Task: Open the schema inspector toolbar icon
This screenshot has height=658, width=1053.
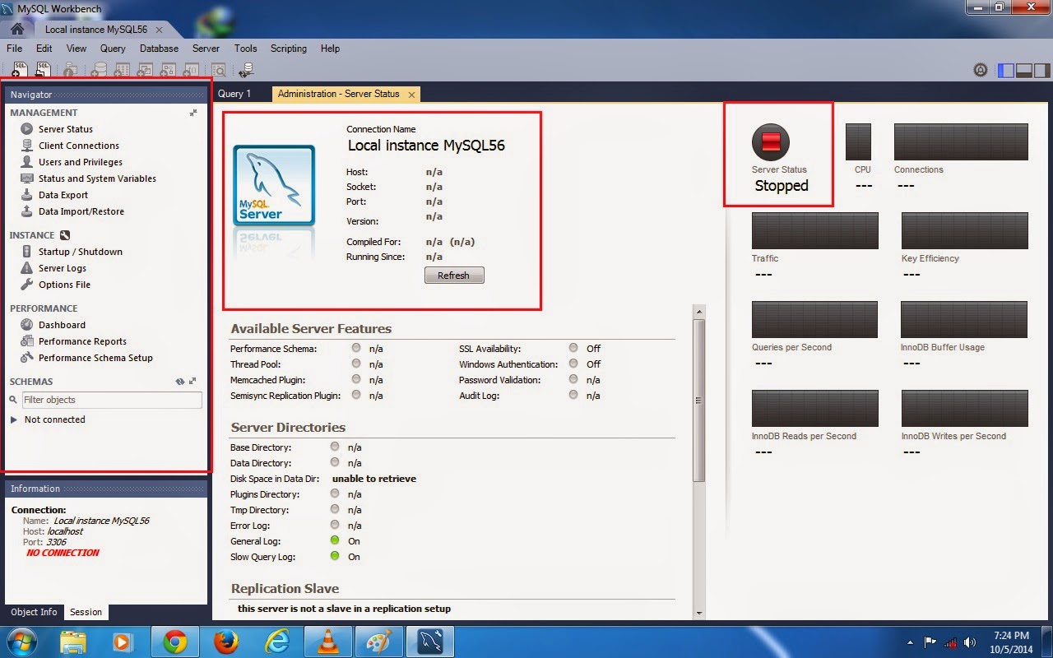Action: [x=71, y=71]
